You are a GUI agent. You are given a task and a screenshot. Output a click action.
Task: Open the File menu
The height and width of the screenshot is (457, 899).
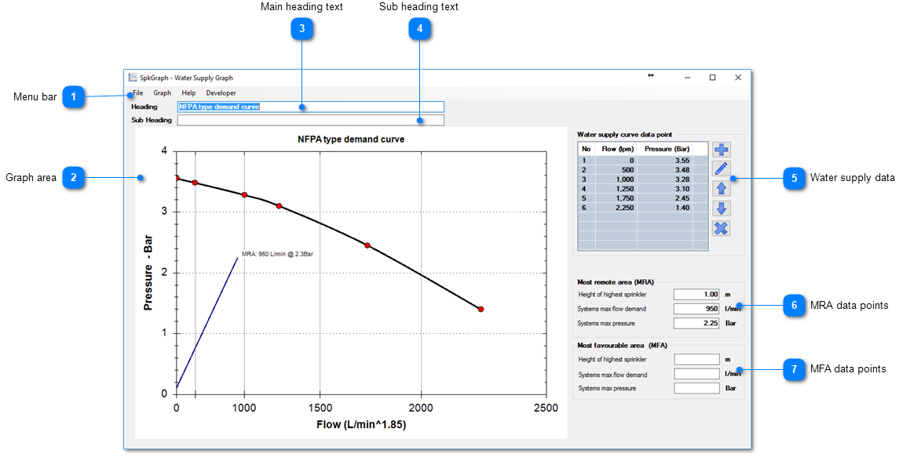[138, 92]
